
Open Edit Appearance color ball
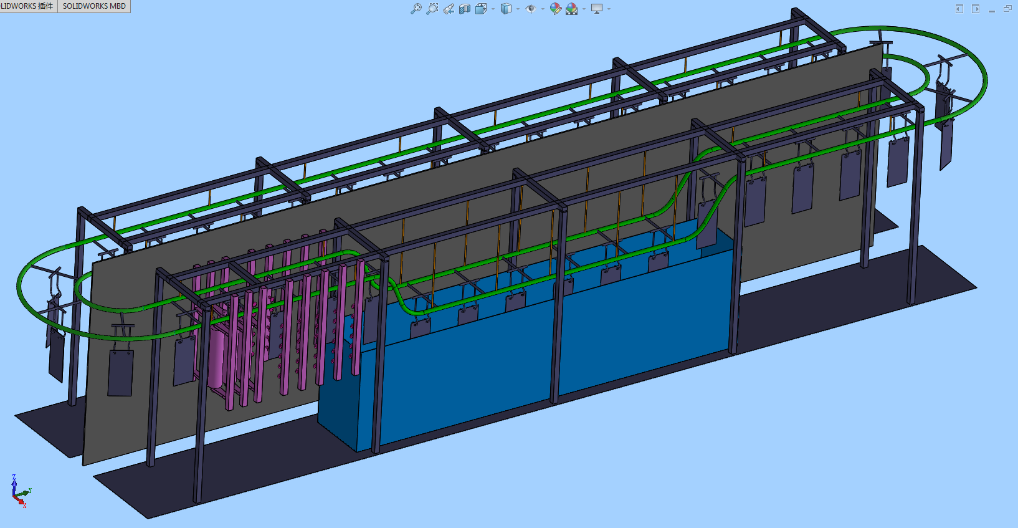(x=555, y=9)
